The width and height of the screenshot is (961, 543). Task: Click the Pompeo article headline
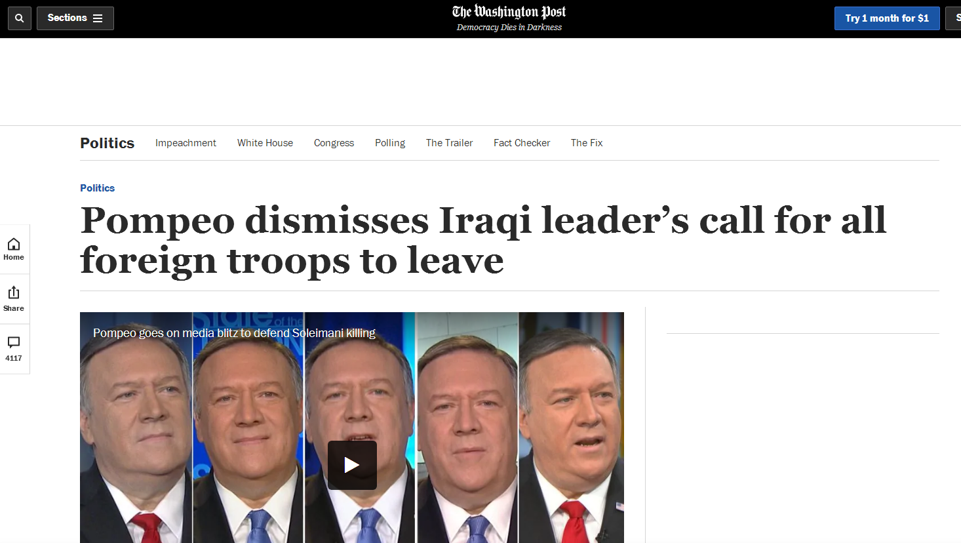pos(483,240)
